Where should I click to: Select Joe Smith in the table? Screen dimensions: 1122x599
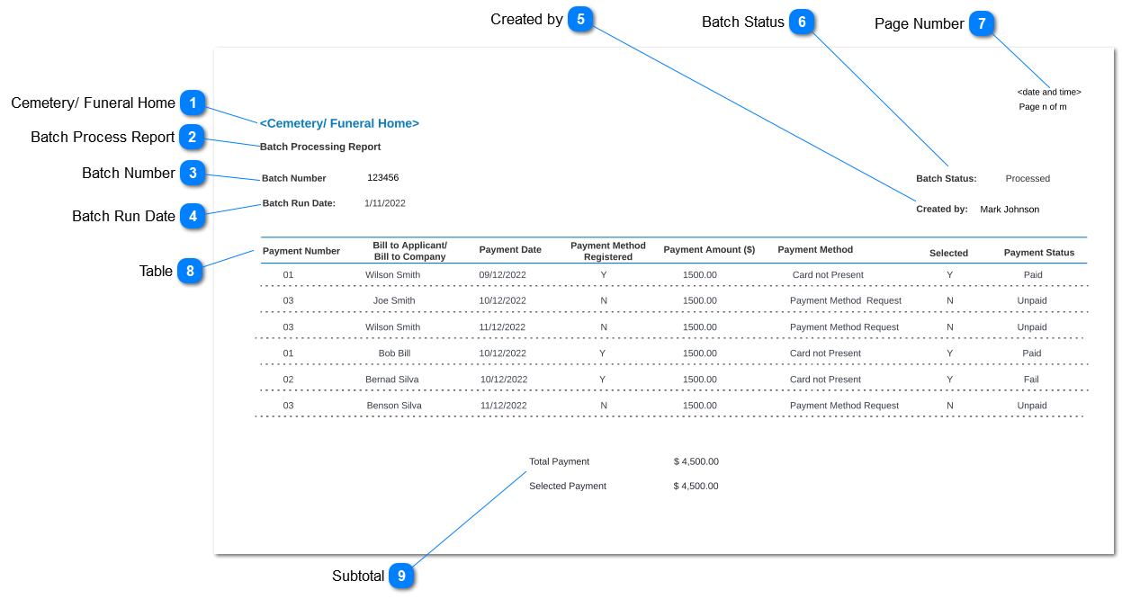[394, 300]
